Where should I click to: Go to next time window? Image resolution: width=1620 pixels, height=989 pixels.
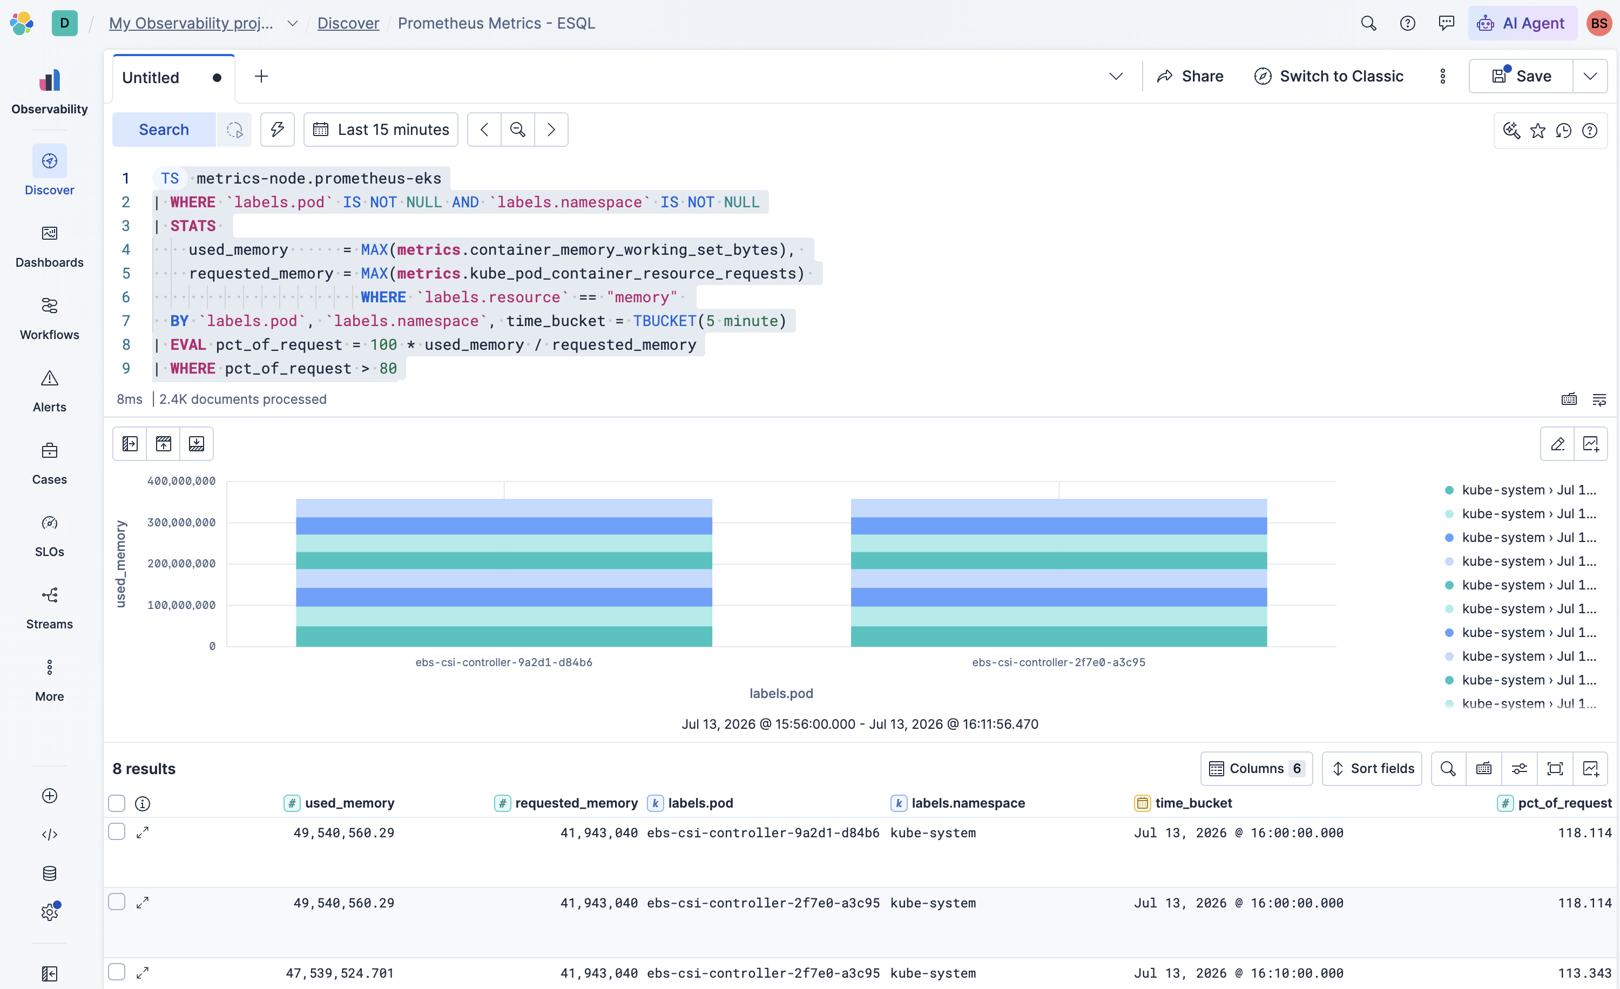click(x=551, y=130)
